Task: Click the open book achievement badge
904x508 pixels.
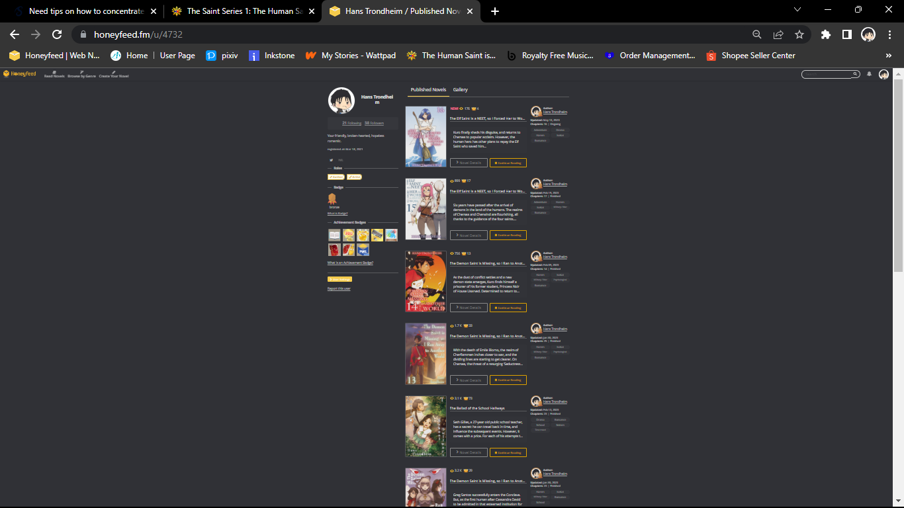Action: [334, 235]
